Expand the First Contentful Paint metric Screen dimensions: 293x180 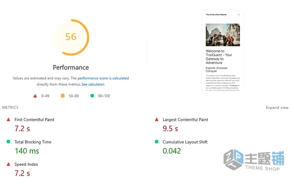[34, 120]
